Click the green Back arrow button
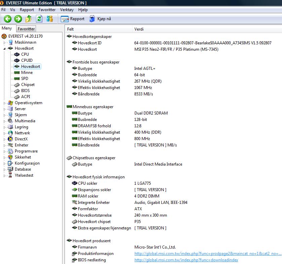The image size is (282, 264). pos(7,19)
